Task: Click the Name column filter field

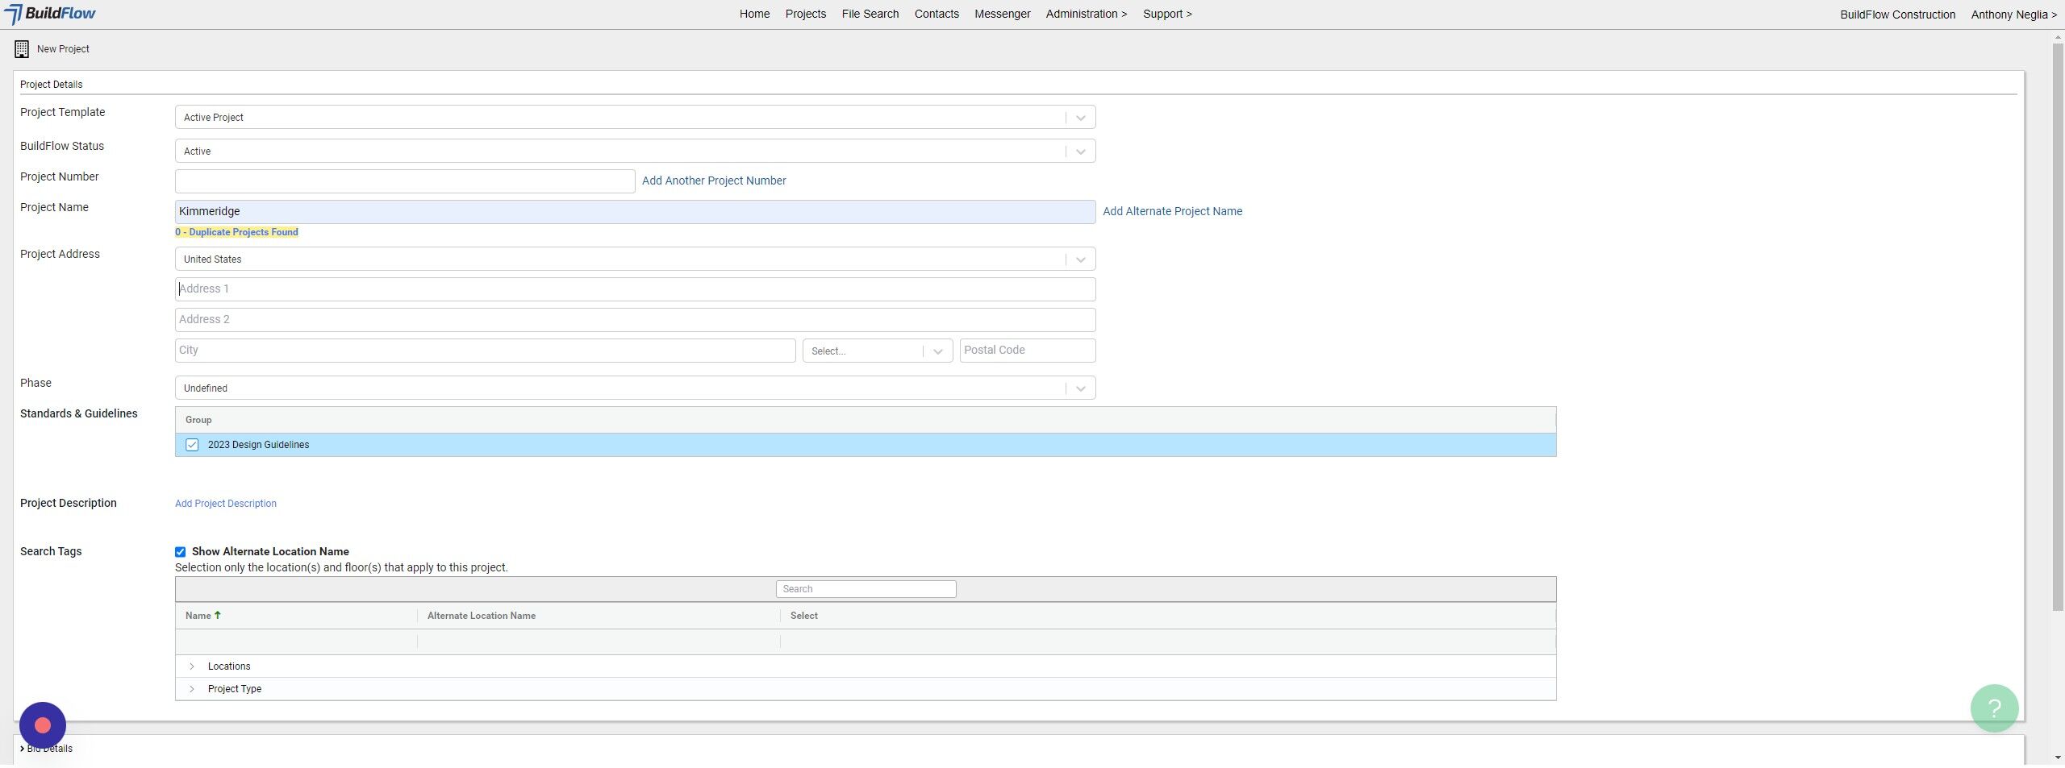Action: 296,641
